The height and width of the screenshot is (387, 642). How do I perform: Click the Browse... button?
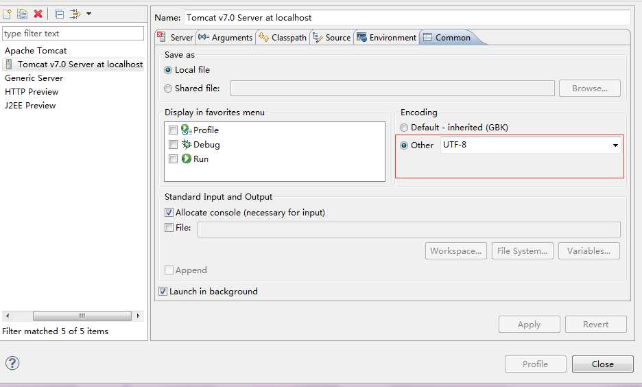coord(590,88)
